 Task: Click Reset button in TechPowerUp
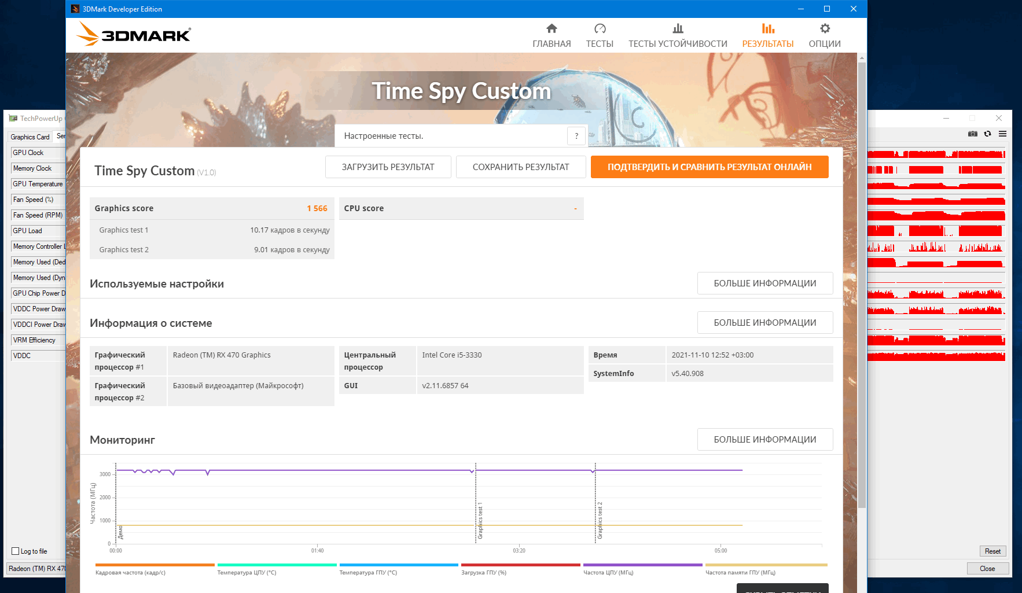(x=992, y=551)
